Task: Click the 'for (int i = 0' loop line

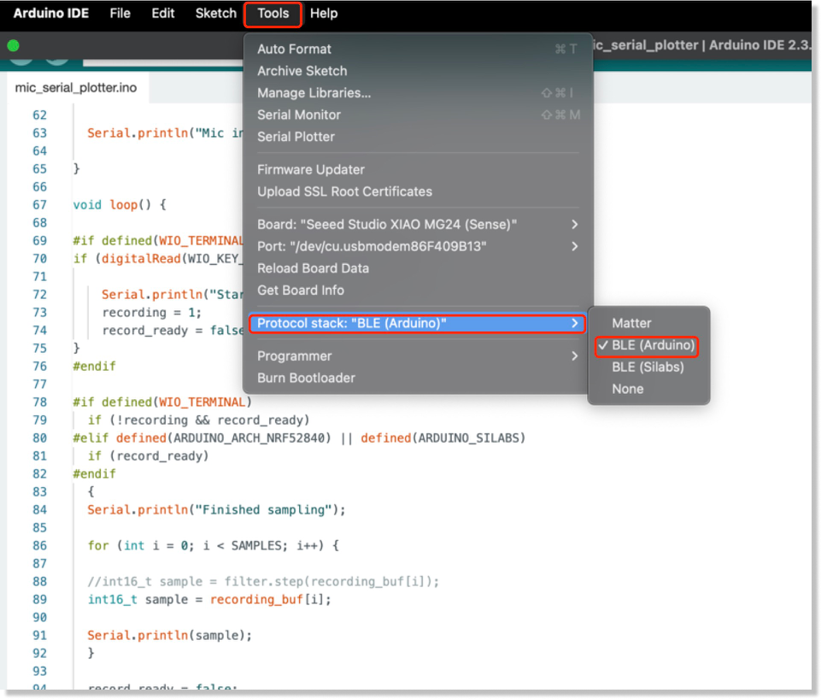Action: click(x=213, y=546)
